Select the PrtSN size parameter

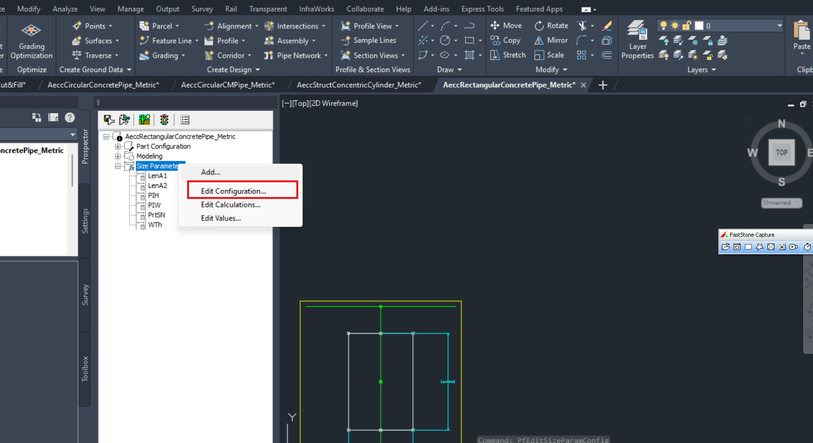(x=156, y=215)
